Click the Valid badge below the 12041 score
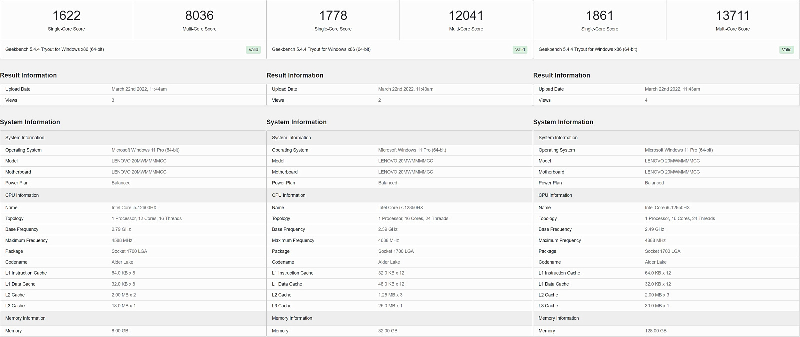 [520, 50]
